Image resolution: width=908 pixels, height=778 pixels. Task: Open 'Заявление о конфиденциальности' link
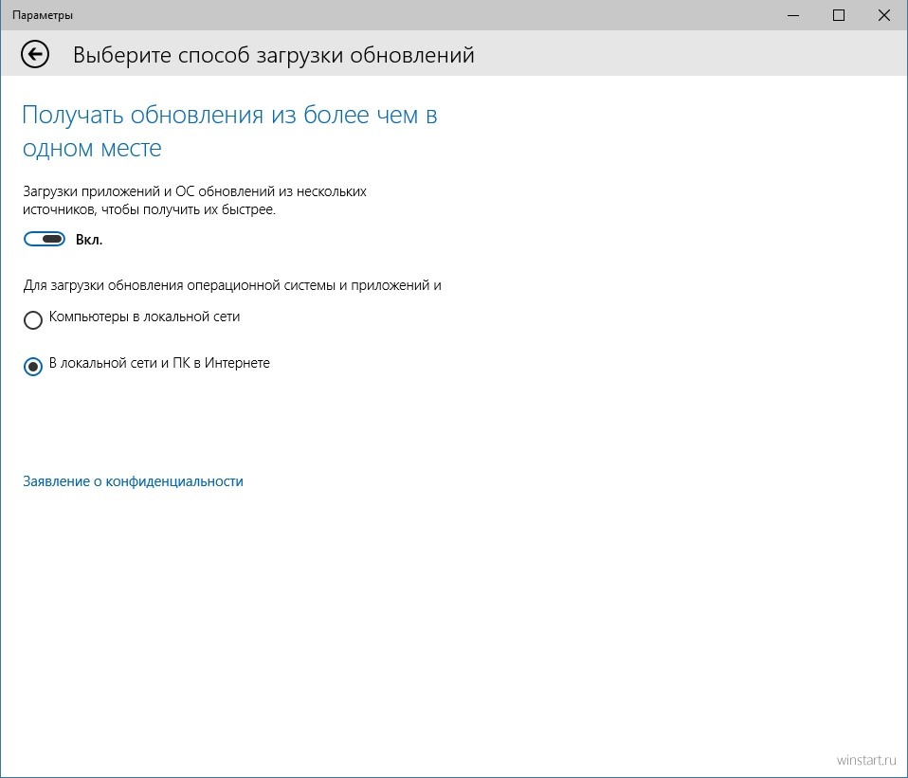(x=133, y=481)
